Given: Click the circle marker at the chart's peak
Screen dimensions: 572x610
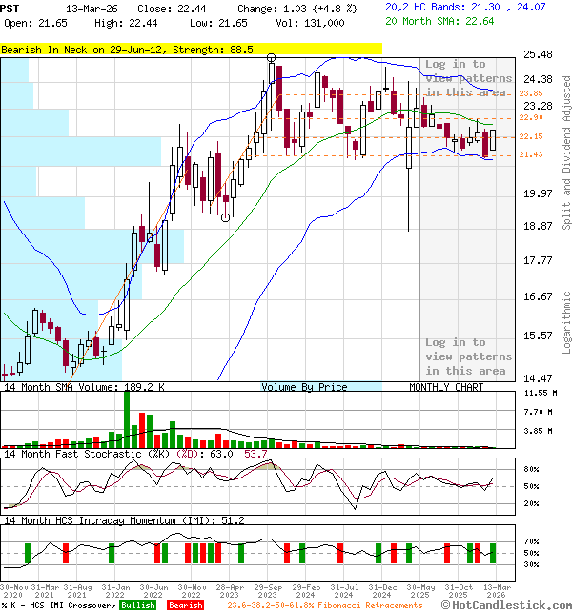Looking at the screenshot, I should tap(272, 58).
